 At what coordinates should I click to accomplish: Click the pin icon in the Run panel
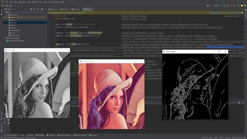[5, 122]
